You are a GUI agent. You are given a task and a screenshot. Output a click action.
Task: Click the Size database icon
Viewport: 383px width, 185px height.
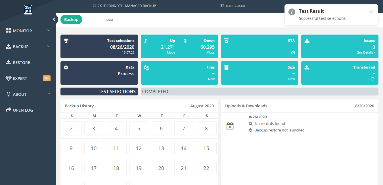(226, 67)
